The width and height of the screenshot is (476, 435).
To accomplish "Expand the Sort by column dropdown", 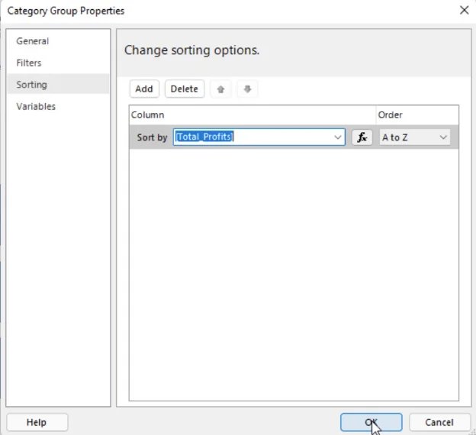I will (338, 137).
